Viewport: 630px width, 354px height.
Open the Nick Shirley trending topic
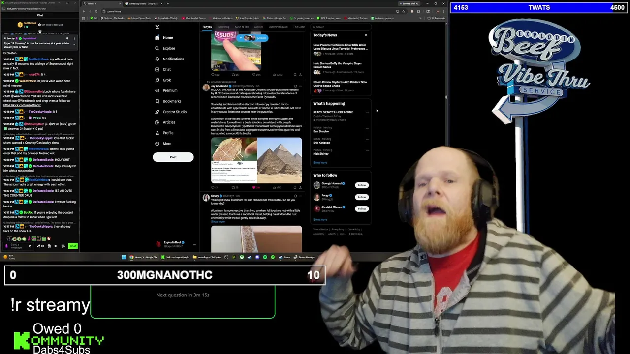pos(321,154)
